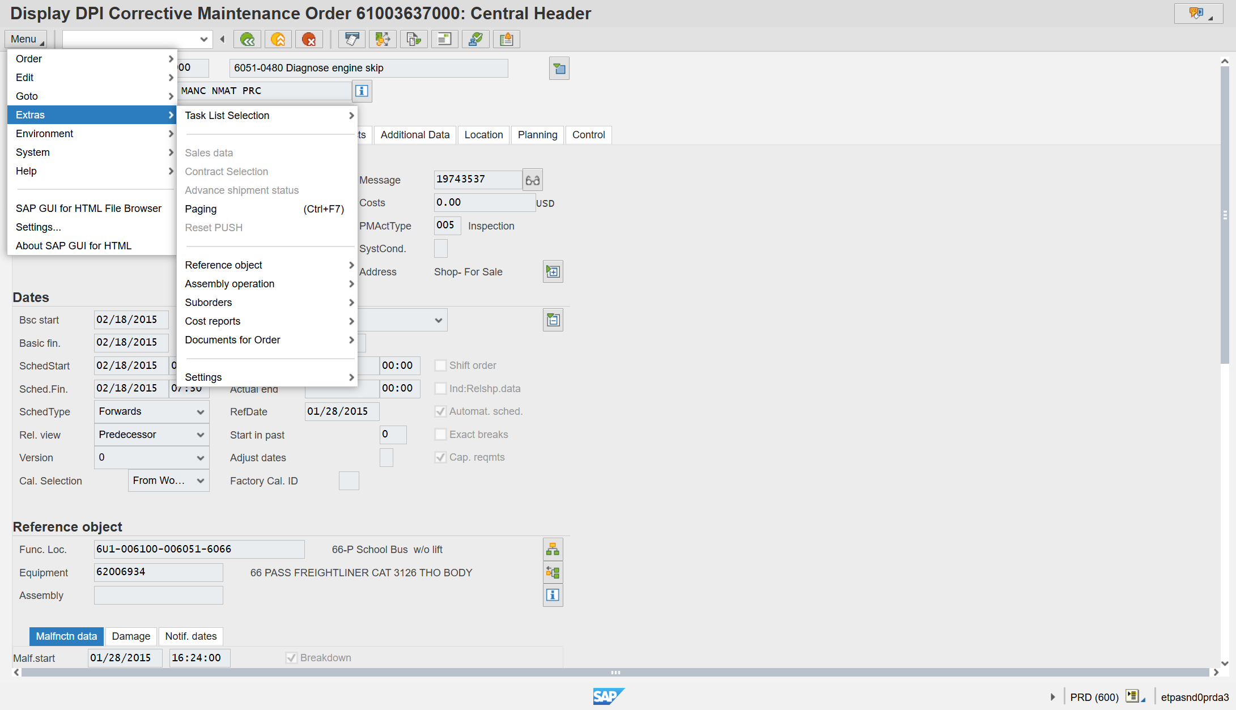
Task: Click the info icon in the Assembly row
Action: (x=553, y=595)
